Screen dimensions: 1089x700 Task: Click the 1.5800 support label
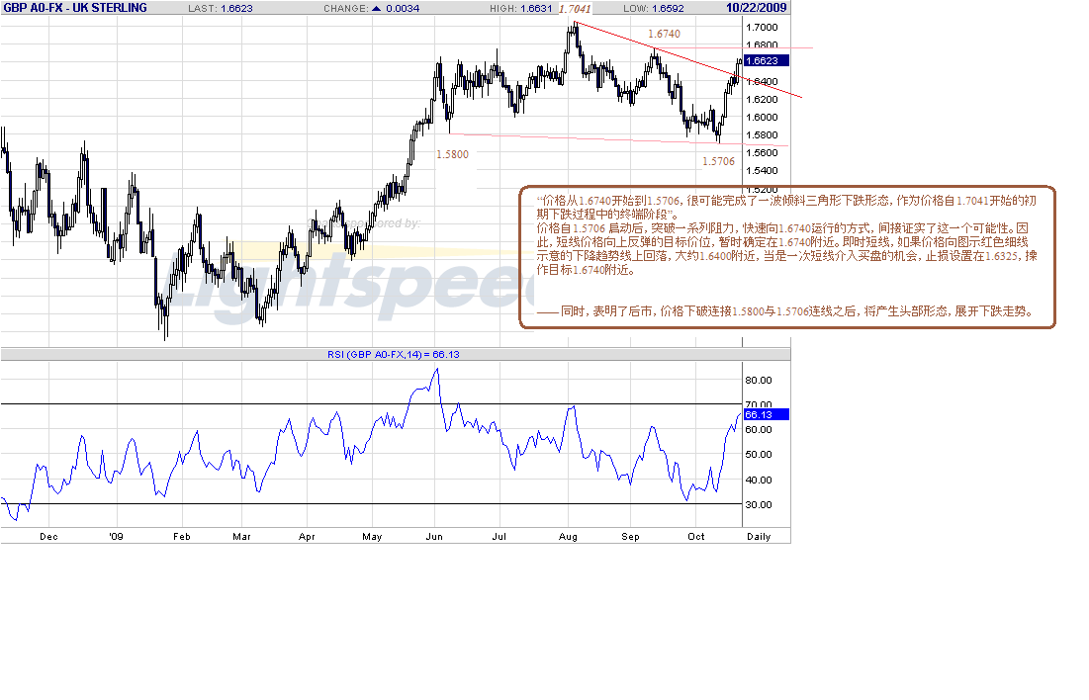(452, 154)
